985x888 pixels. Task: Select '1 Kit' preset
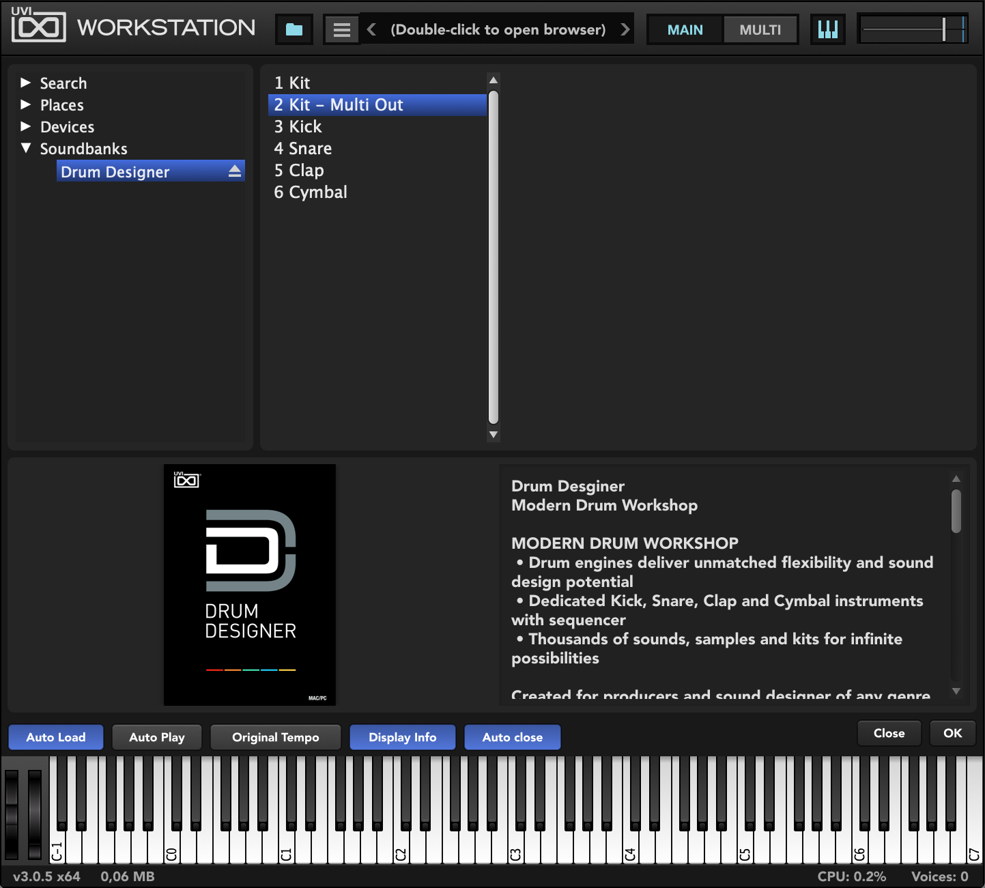coord(377,83)
